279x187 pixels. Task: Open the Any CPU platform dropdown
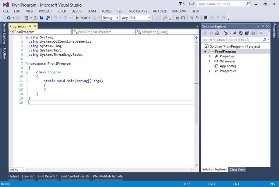136,18
